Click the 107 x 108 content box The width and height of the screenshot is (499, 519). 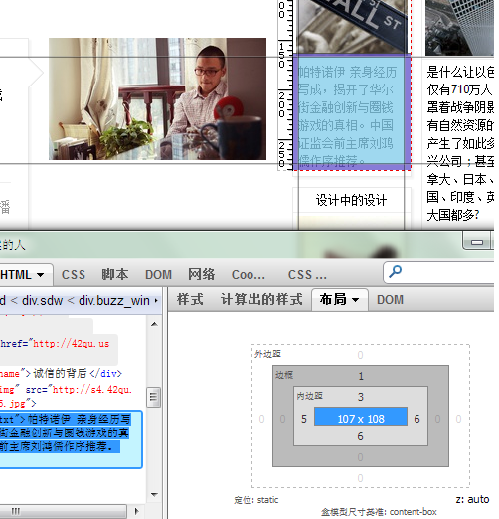(x=361, y=417)
